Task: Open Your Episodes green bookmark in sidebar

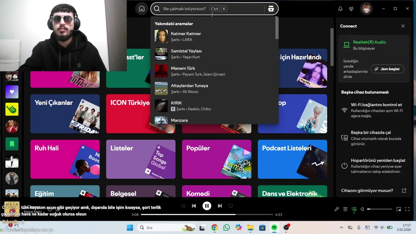Action: (x=12, y=144)
